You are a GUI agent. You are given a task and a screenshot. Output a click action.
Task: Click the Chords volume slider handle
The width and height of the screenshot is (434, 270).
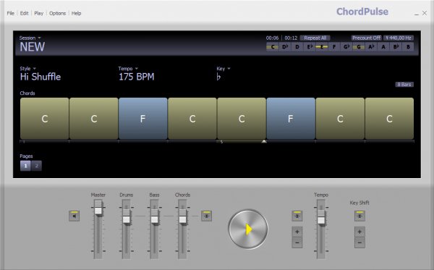pyautogui.click(x=183, y=216)
